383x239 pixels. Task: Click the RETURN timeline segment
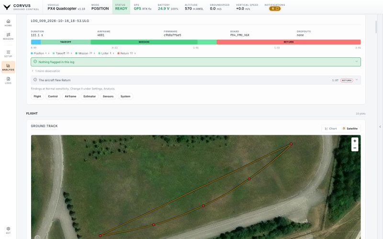tap(289, 42)
